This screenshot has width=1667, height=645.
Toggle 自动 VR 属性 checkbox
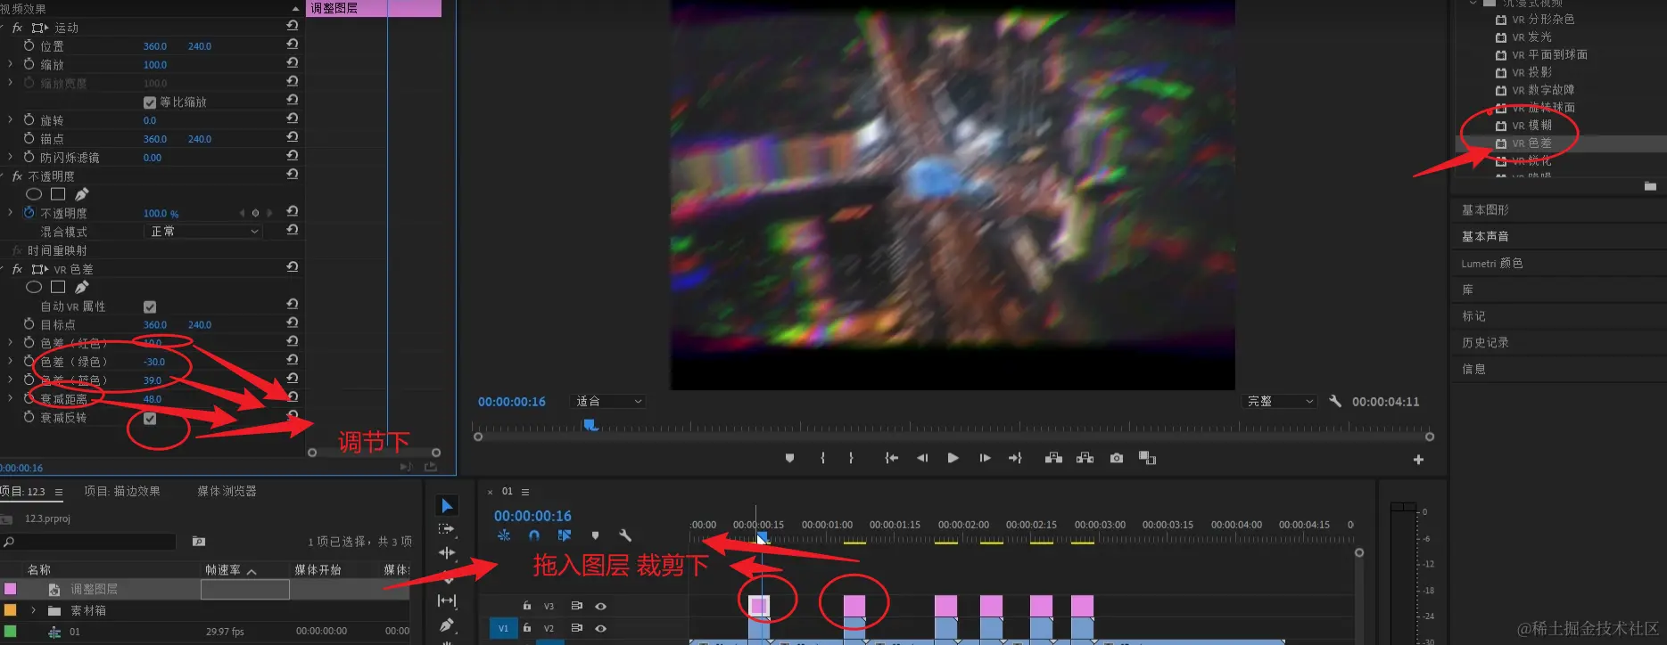point(150,306)
